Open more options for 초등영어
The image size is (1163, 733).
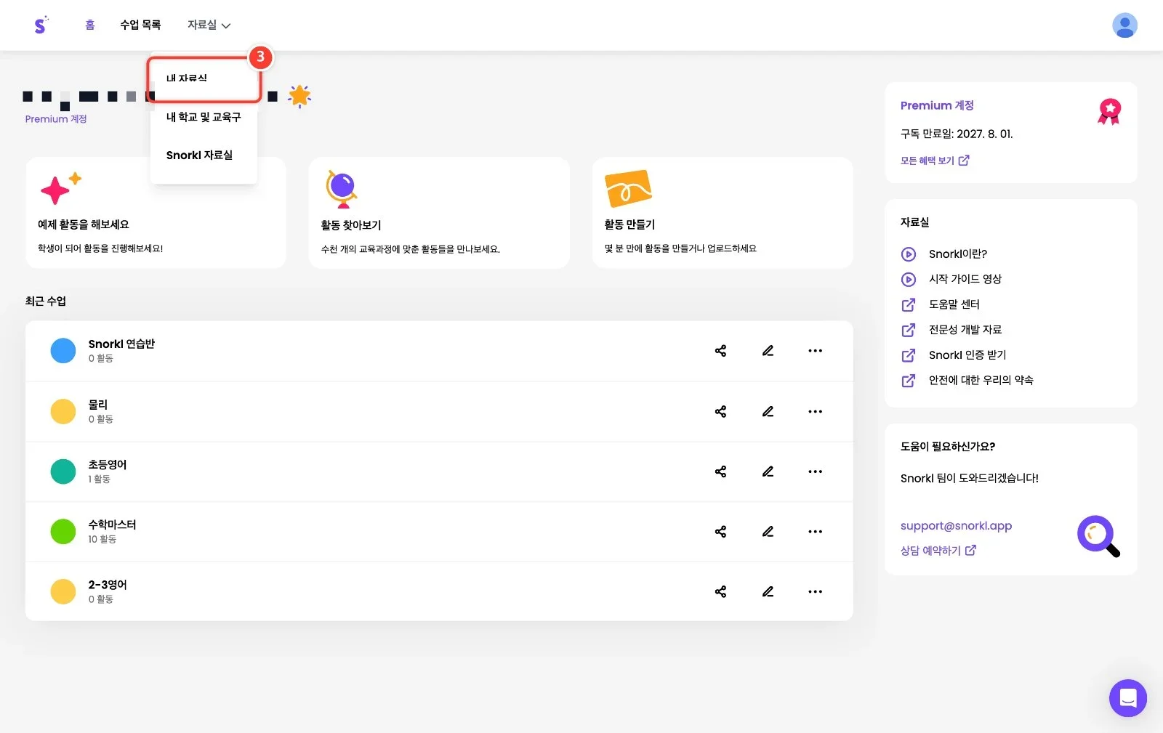[816, 471]
